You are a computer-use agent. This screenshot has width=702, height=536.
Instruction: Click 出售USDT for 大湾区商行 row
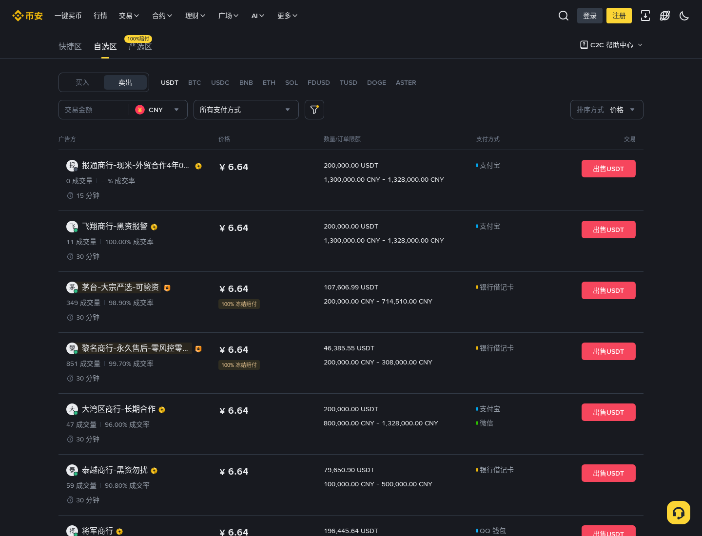[608, 412]
